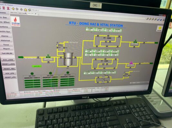The image size is (172, 128).
Task: Close the active display tab
Action: click(x=35, y=14)
